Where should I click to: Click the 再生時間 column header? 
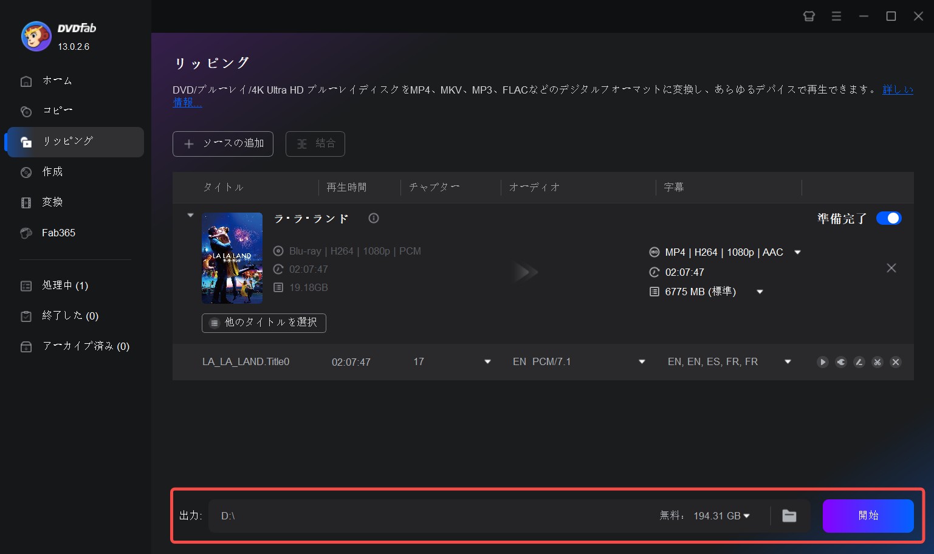(x=346, y=187)
